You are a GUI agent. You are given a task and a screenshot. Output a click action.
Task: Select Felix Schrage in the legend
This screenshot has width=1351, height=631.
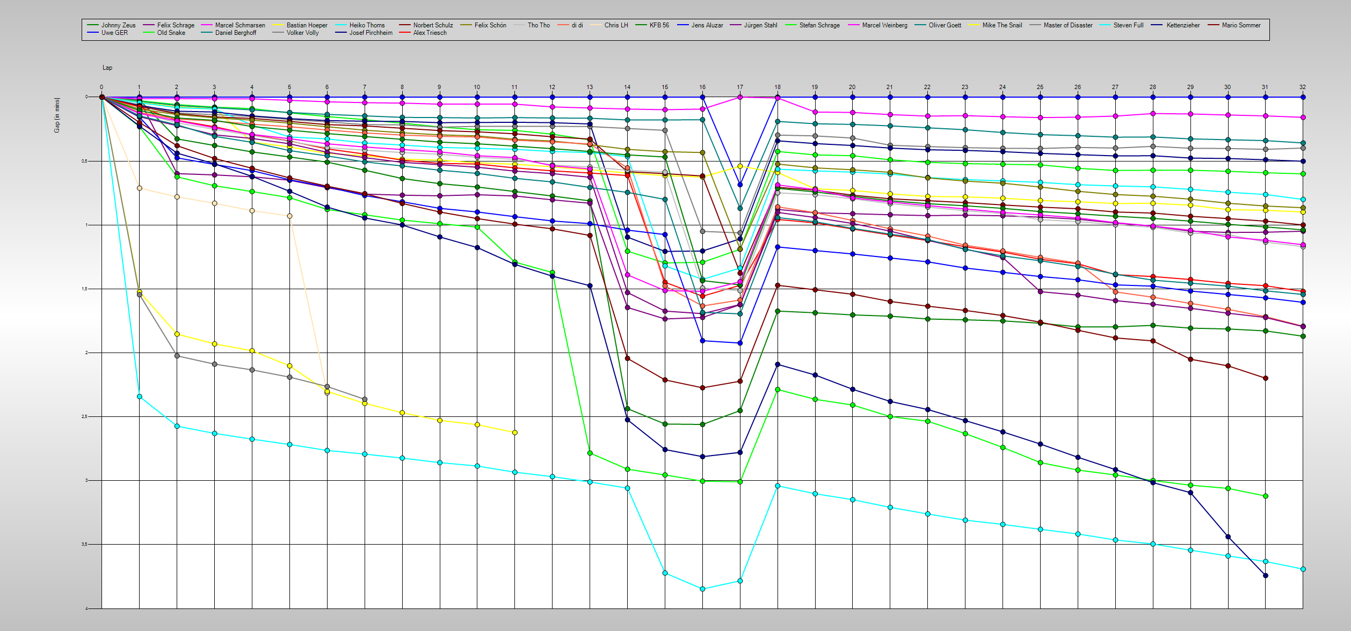point(176,25)
